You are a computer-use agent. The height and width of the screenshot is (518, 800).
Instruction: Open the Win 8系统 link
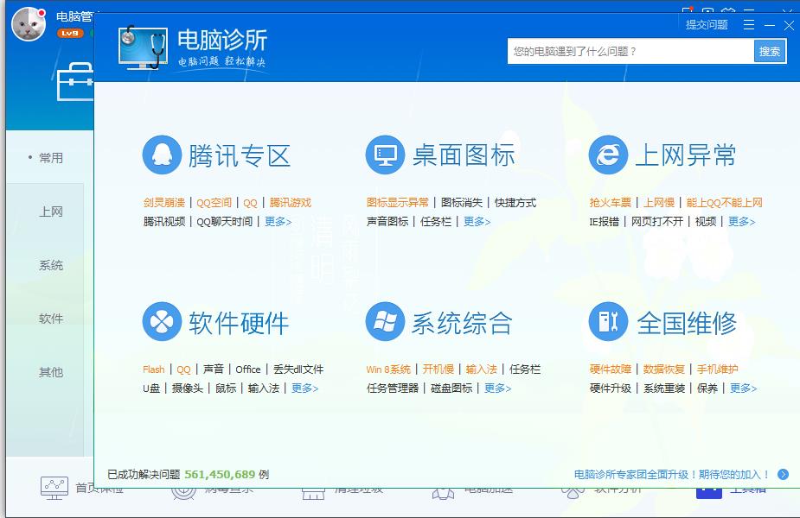tap(388, 370)
